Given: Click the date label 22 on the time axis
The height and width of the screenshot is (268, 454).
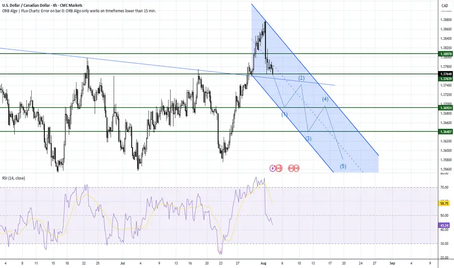Looking at the screenshot, I should click(84, 263).
